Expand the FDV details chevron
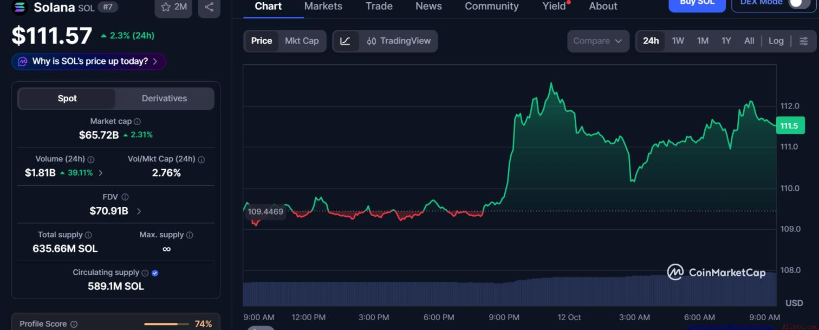Screen dimensions: 819x330 pos(139,211)
